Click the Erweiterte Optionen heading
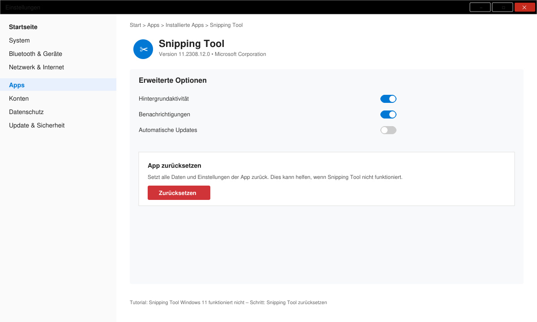Screen dimensions: 537x322 coord(173,80)
